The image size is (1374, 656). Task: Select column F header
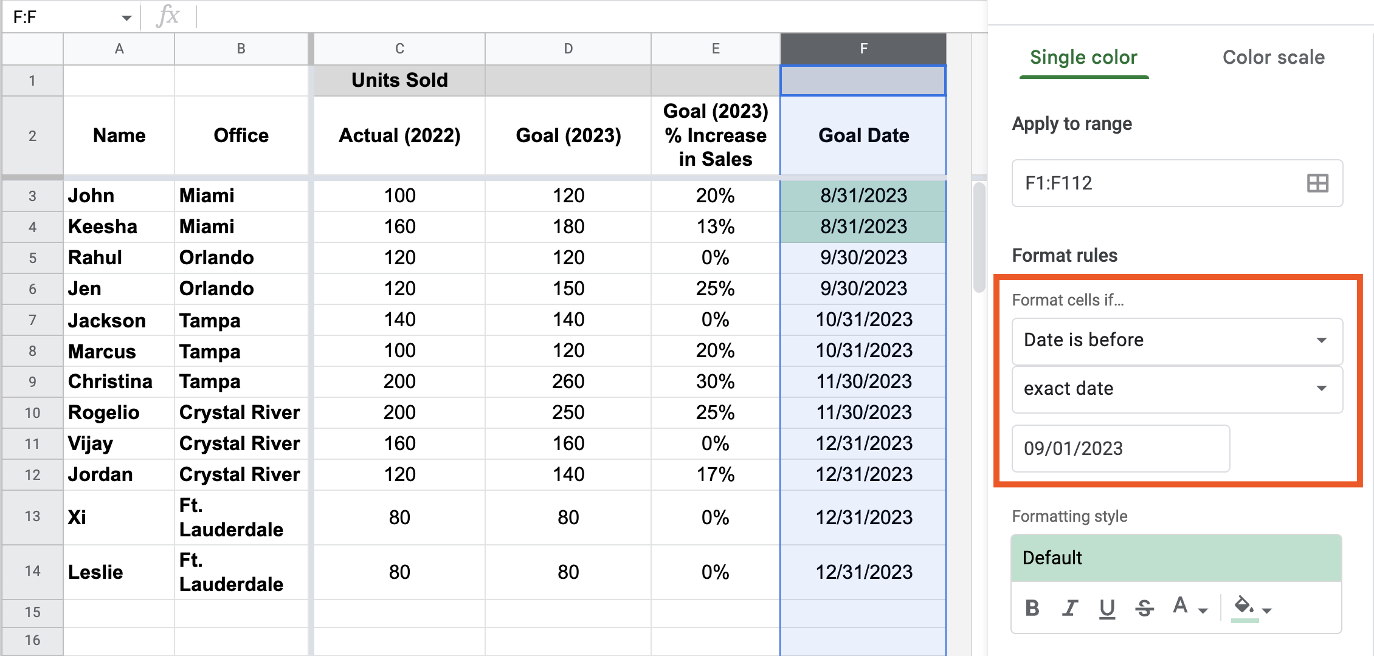point(863,49)
